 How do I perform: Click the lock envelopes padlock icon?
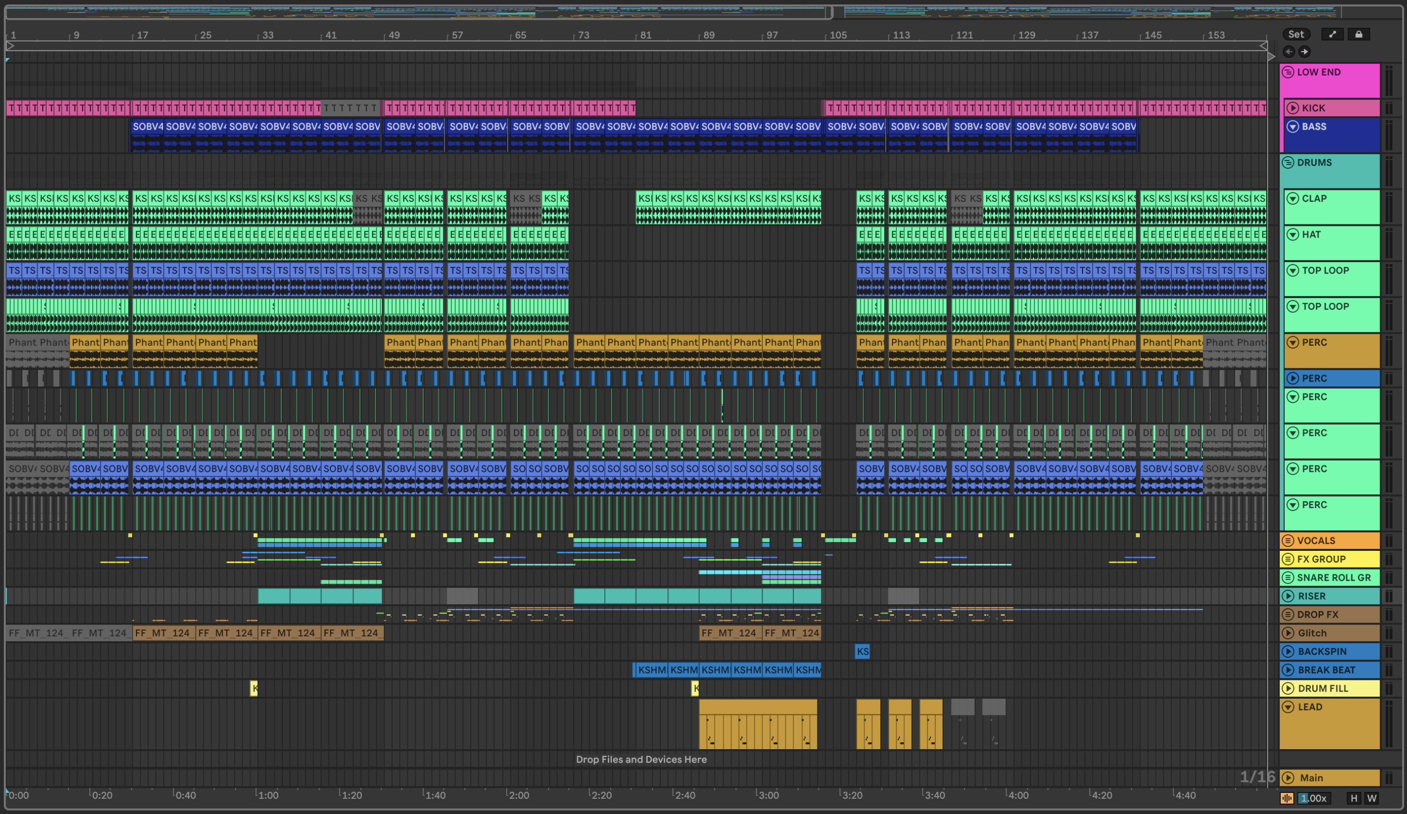coord(1358,35)
